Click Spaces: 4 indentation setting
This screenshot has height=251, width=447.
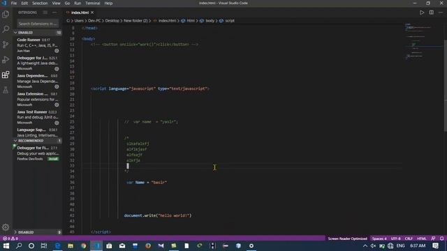[379, 238]
